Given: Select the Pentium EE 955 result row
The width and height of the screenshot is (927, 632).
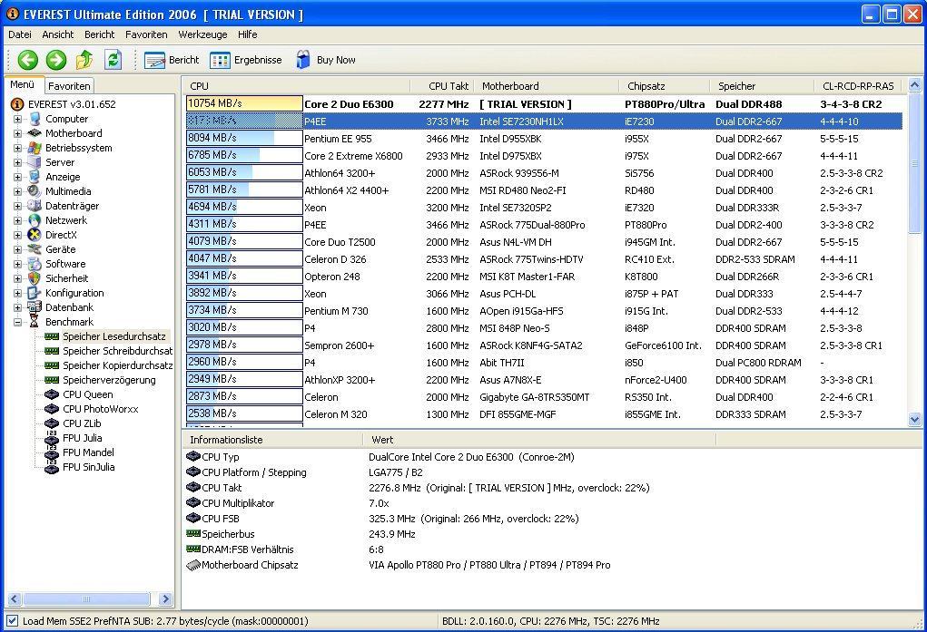Looking at the screenshot, I should [x=544, y=139].
